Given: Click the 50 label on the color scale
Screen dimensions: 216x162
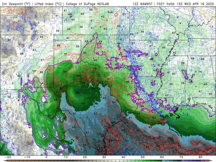Looking at the screenshot, I should [x=143, y=157].
